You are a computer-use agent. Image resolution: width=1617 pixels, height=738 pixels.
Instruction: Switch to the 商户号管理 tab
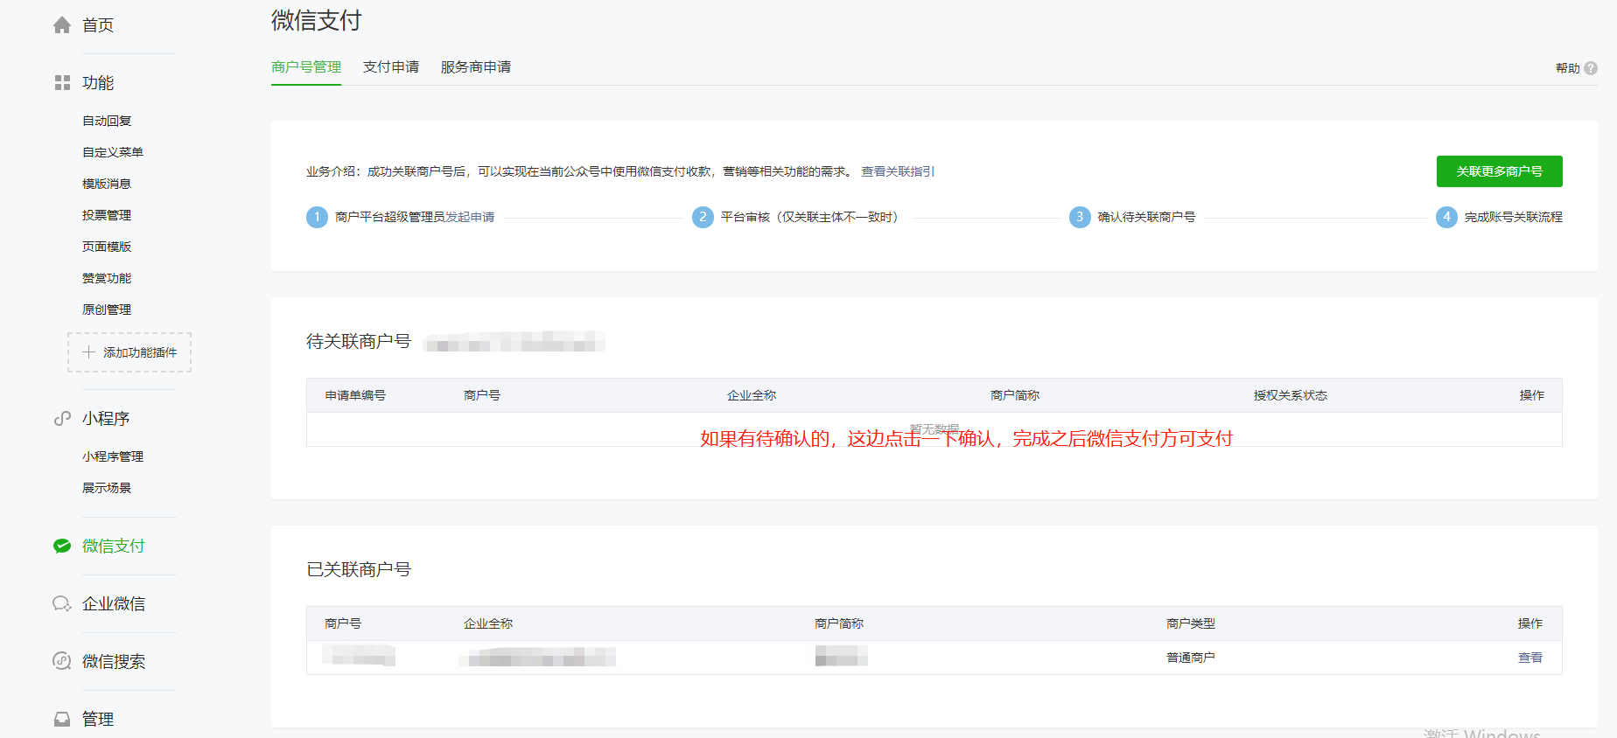tap(306, 67)
